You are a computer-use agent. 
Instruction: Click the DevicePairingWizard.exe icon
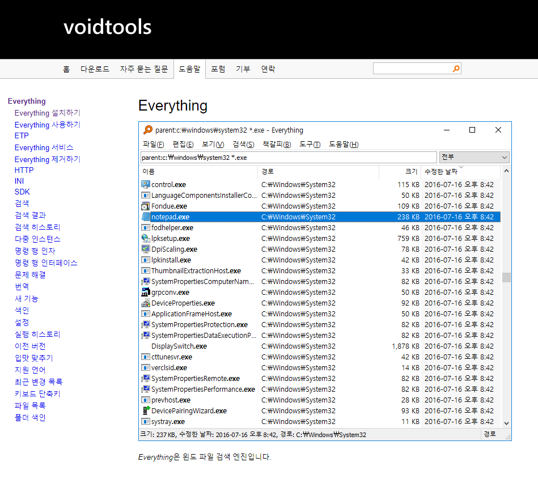click(x=146, y=410)
